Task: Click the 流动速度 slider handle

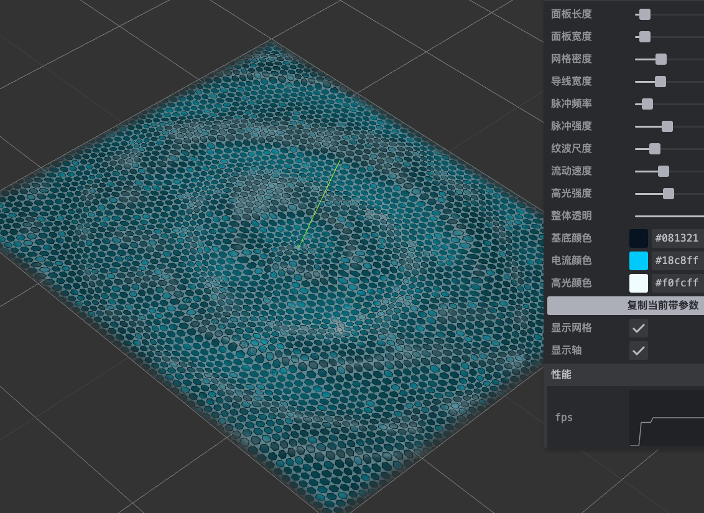Action: pos(664,171)
